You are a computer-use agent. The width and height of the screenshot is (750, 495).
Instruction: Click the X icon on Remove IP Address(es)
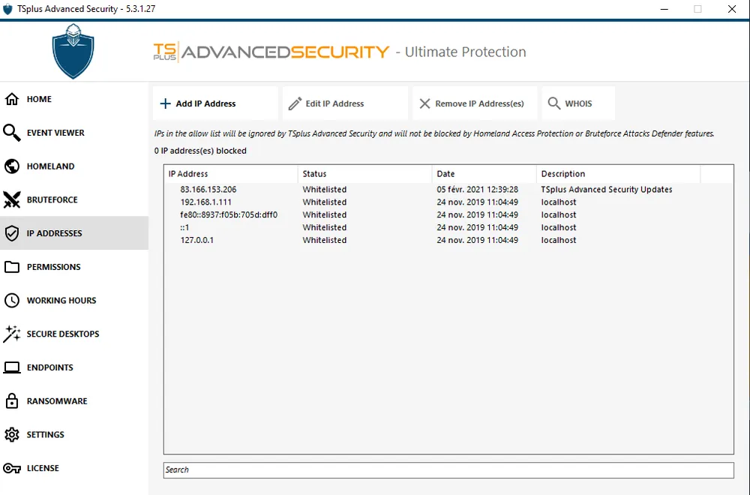coord(424,103)
